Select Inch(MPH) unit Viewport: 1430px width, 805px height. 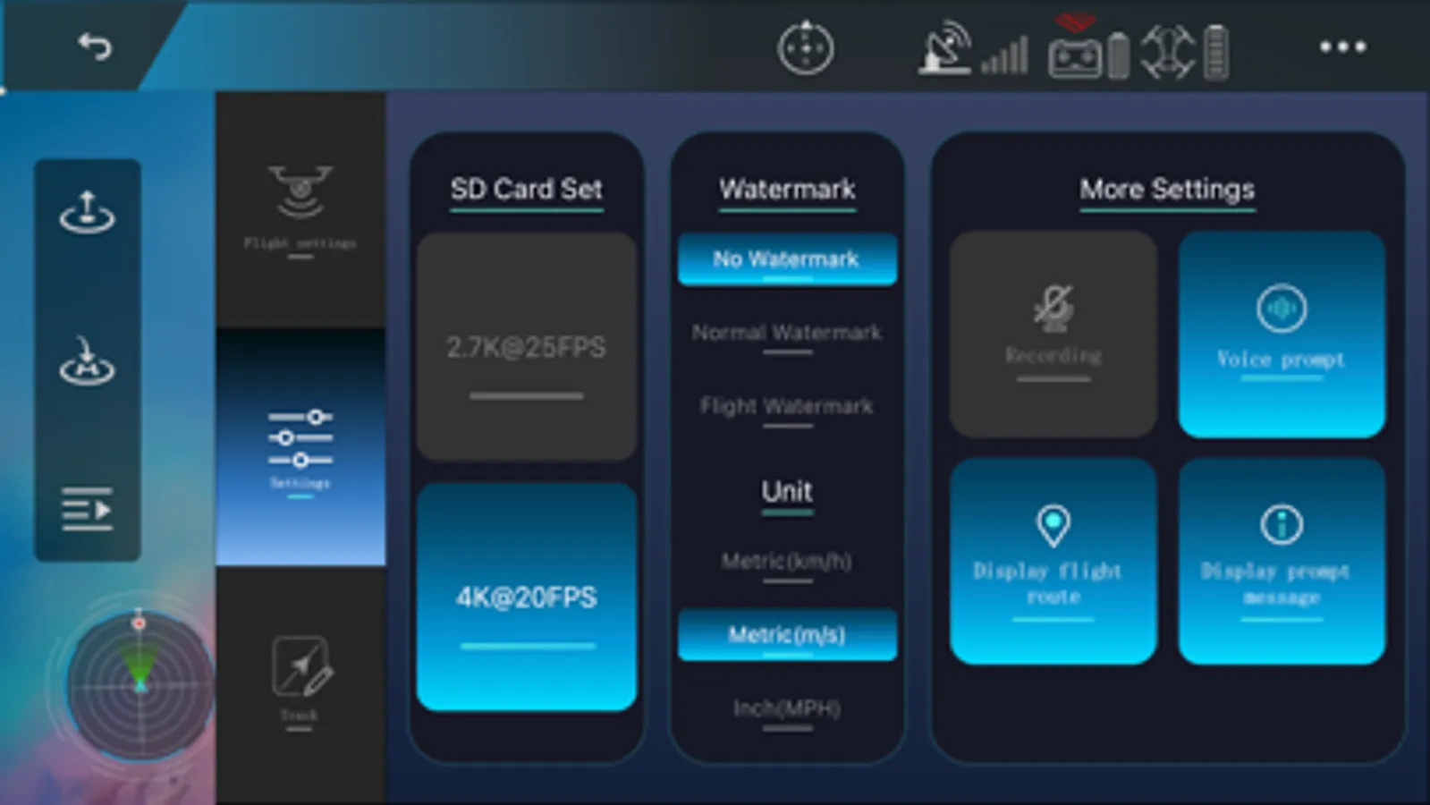(787, 708)
